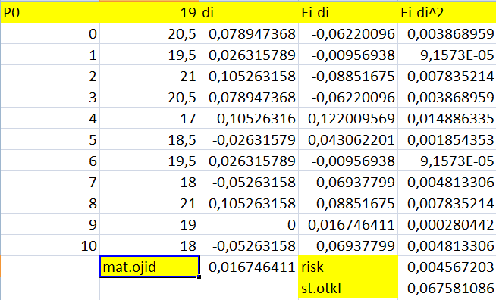The image size is (496, 300).
Task: Click di value 0,026315789 in row indexed 1
Action: 249,55
